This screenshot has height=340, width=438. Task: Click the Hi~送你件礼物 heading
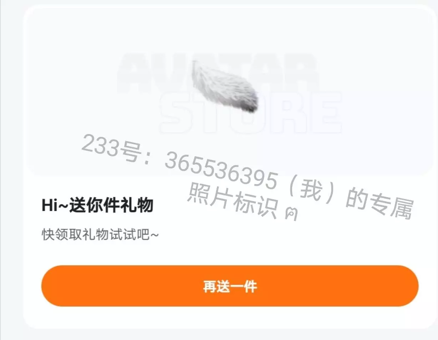pos(97,206)
